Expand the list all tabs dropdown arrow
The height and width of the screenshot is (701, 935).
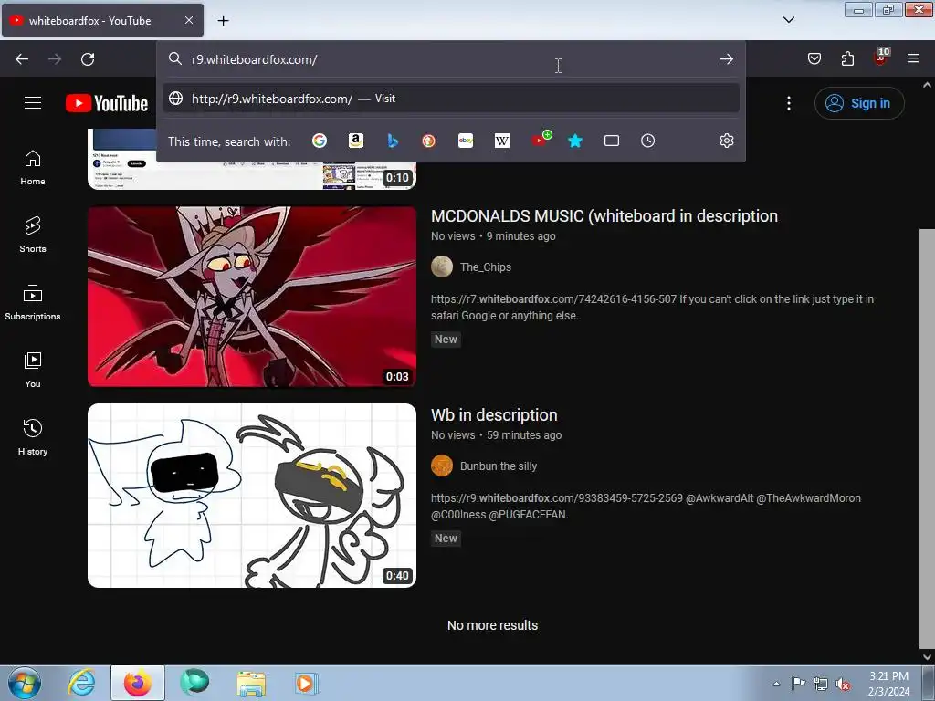point(788,20)
